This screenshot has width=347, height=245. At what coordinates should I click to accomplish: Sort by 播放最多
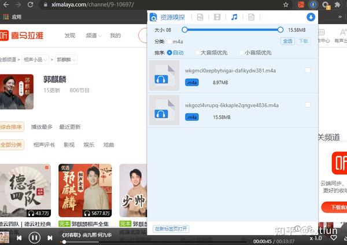pyautogui.click(x=42, y=127)
